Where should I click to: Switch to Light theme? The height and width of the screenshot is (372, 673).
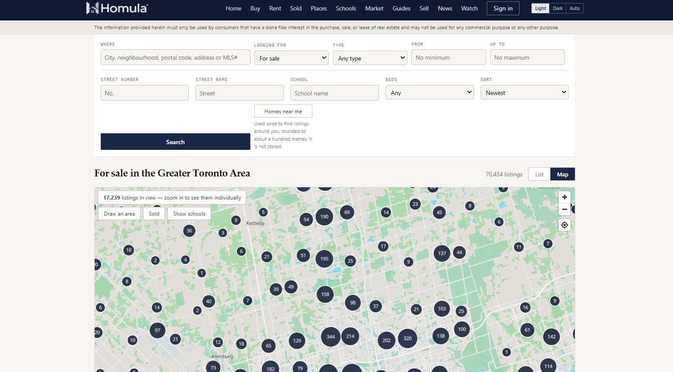[x=540, y=8]
